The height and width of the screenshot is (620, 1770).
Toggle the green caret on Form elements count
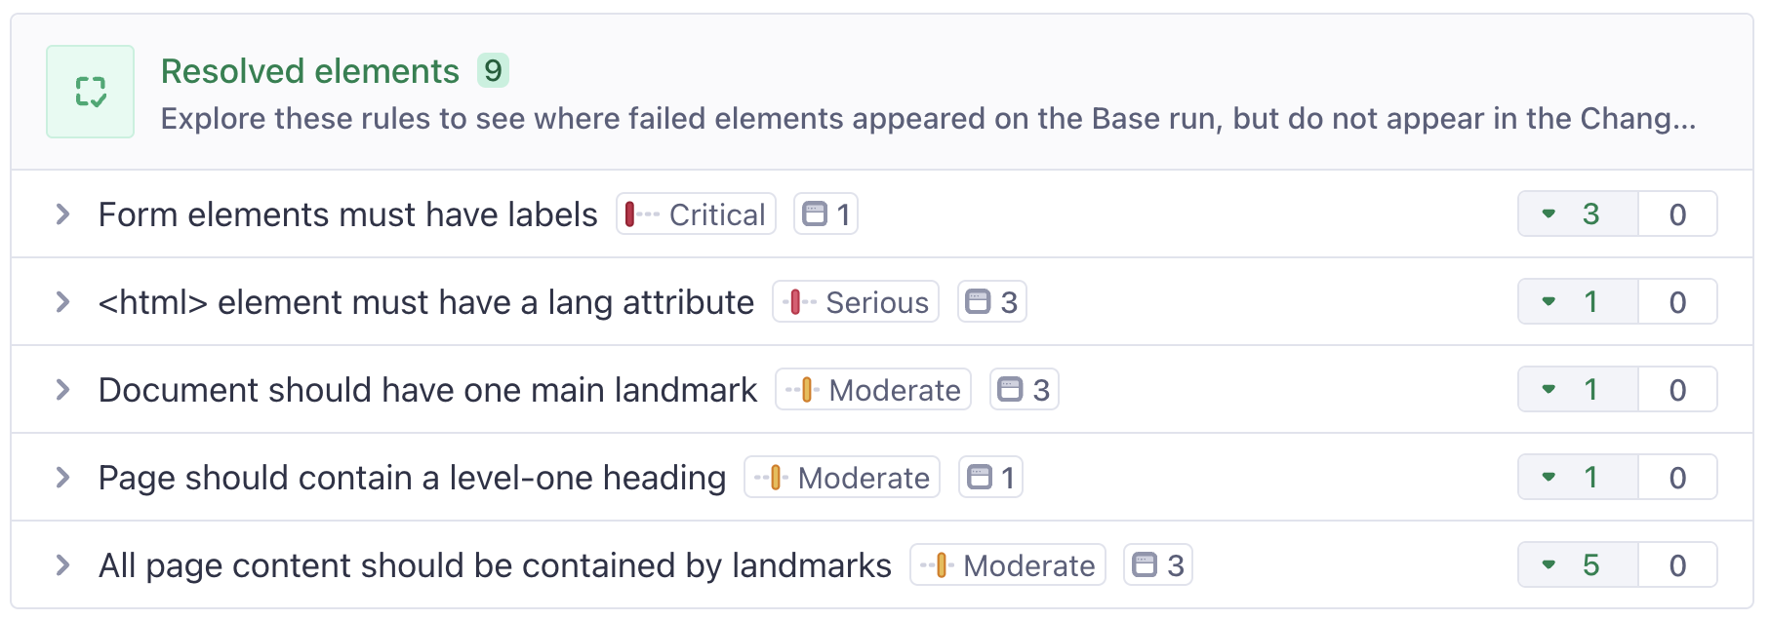tap(1549, 213)
